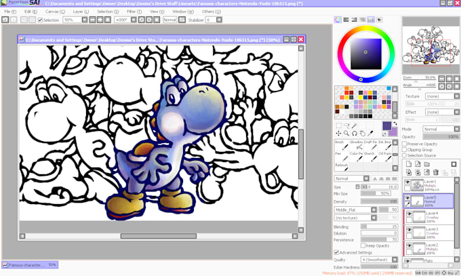Click the Famous-character document tab at bottom
This screenshot has width=461, height=276.
pos(30,265)
